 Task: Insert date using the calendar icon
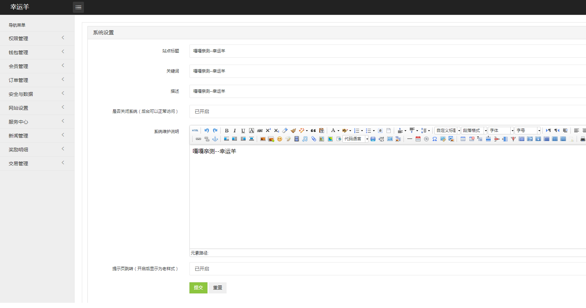418,139
